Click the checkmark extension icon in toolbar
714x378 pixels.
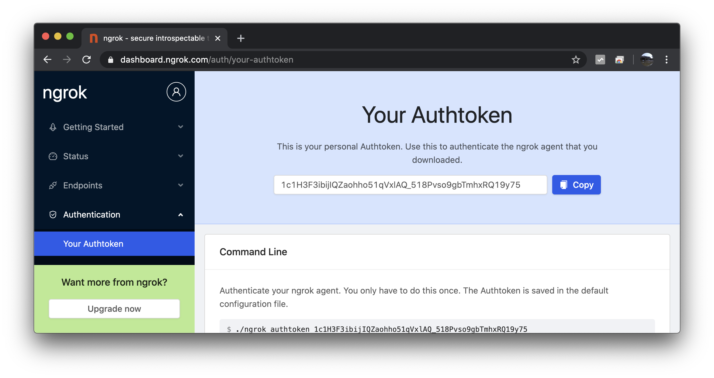pyautogui.click(x=600, y=60)
